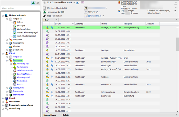This screenshot has width=179, height=117.
Task: Toggle the monatl. Klientenspiegel checkbox
Action: click(15, 32)
